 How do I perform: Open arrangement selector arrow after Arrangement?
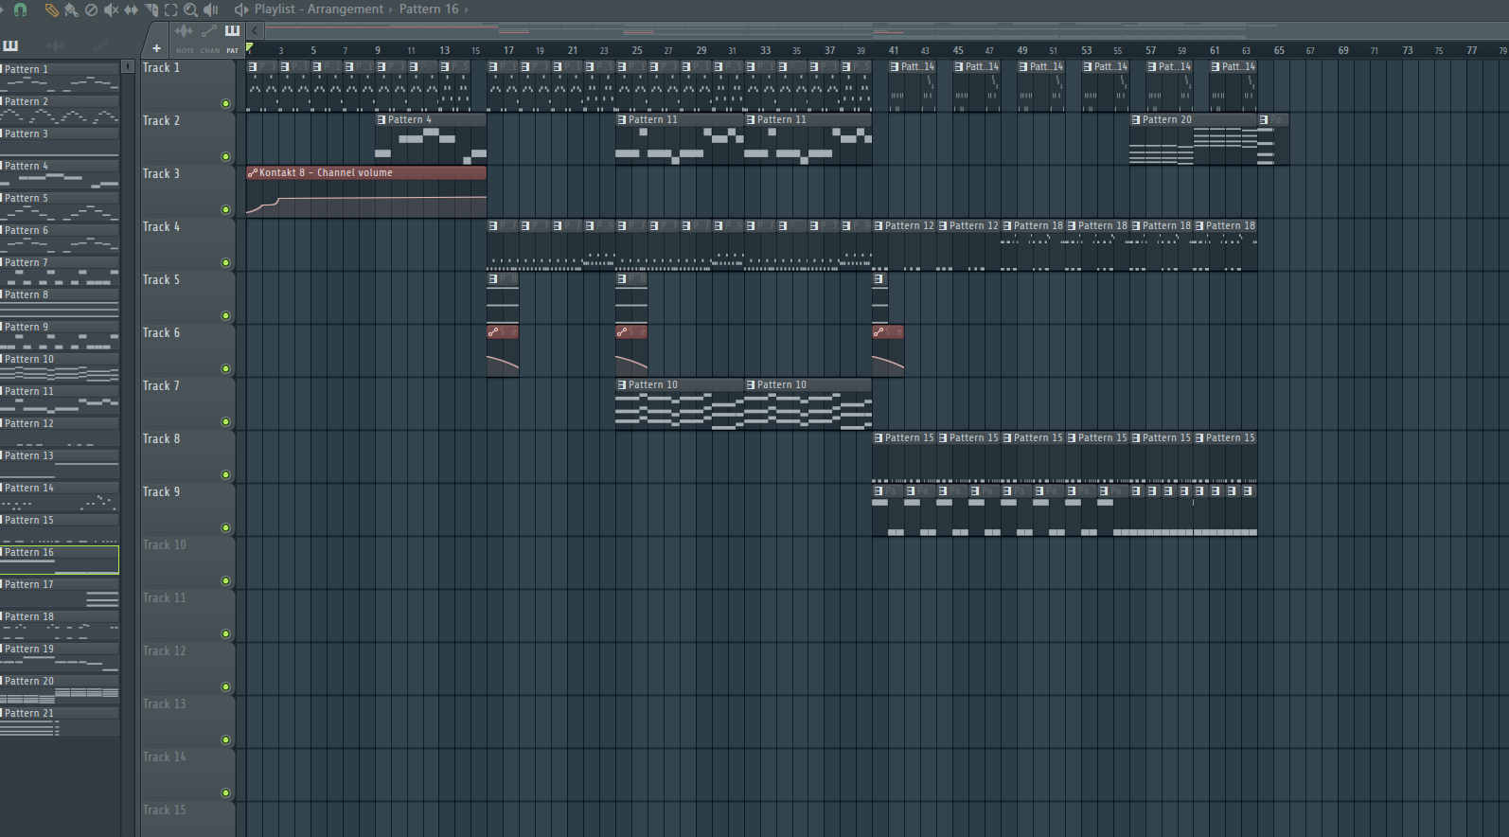pyautogui.click(x=390, y=9)
